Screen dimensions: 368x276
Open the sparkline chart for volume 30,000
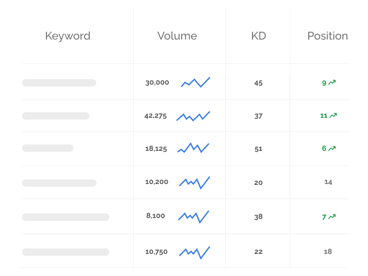click(x=195, y=82)
